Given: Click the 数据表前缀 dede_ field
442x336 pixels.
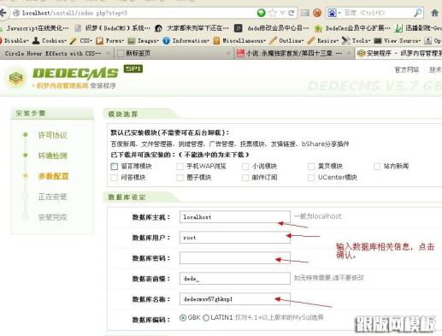Looking at the screenshot, I should [235, 279].
